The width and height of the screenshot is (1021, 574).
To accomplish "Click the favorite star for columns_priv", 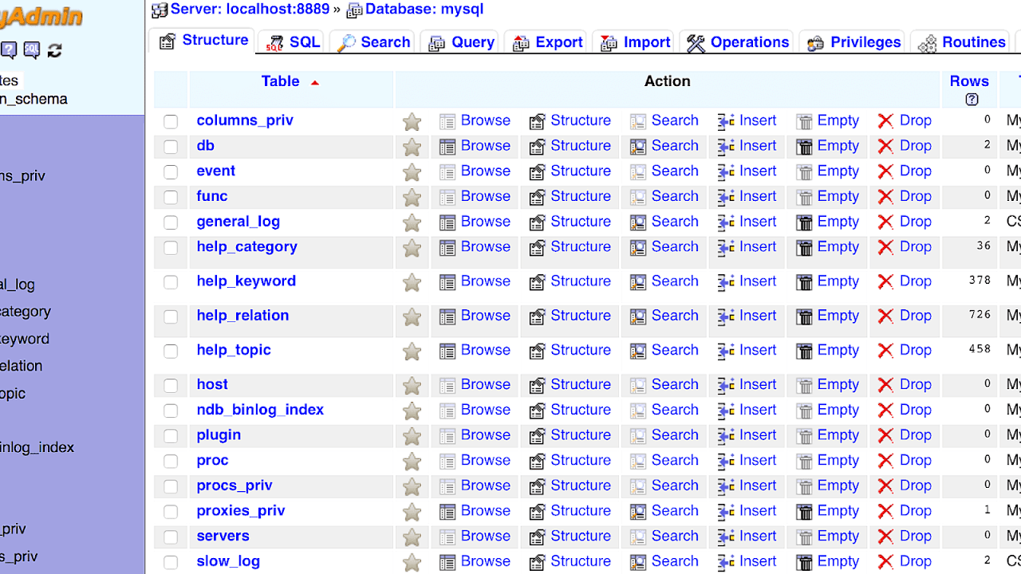I will (412, 121).
